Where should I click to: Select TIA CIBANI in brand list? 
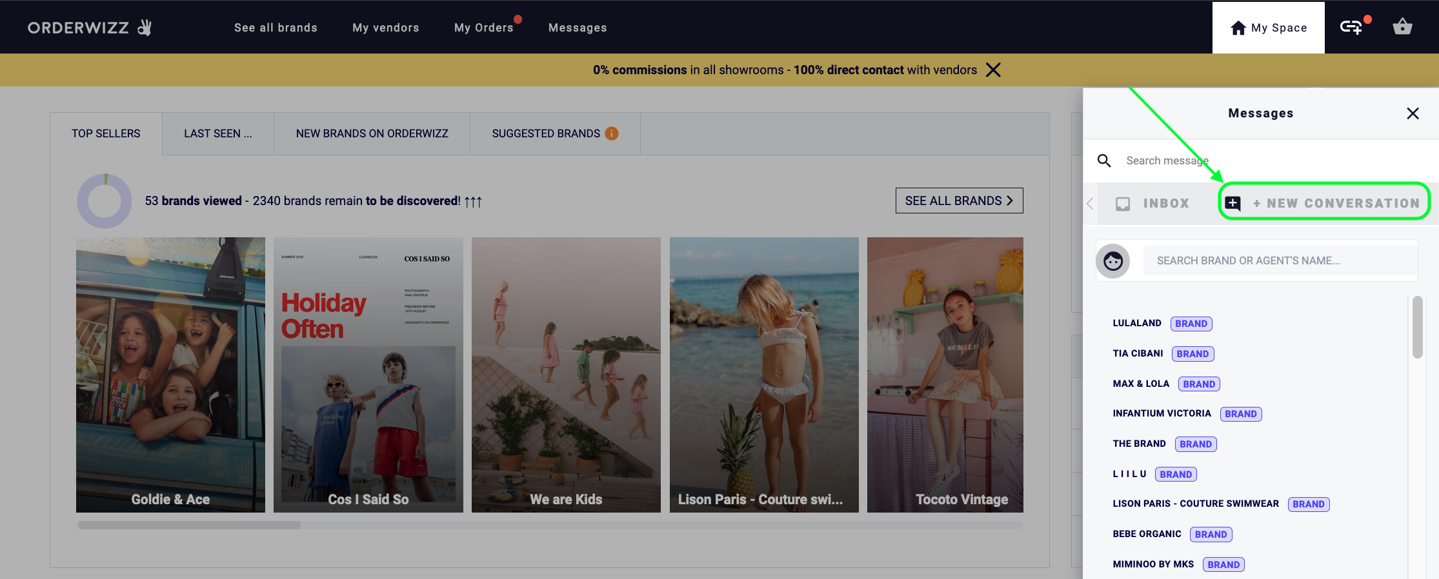click(1138, 353)
